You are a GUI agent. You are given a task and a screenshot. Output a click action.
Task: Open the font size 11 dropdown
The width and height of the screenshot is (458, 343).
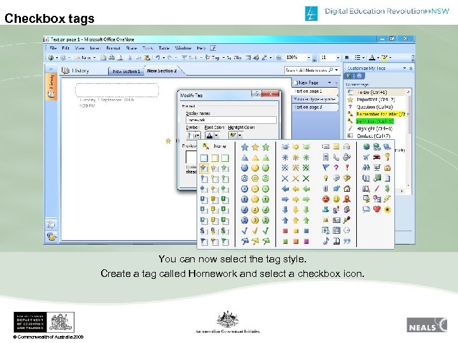[x=338, y=58]
